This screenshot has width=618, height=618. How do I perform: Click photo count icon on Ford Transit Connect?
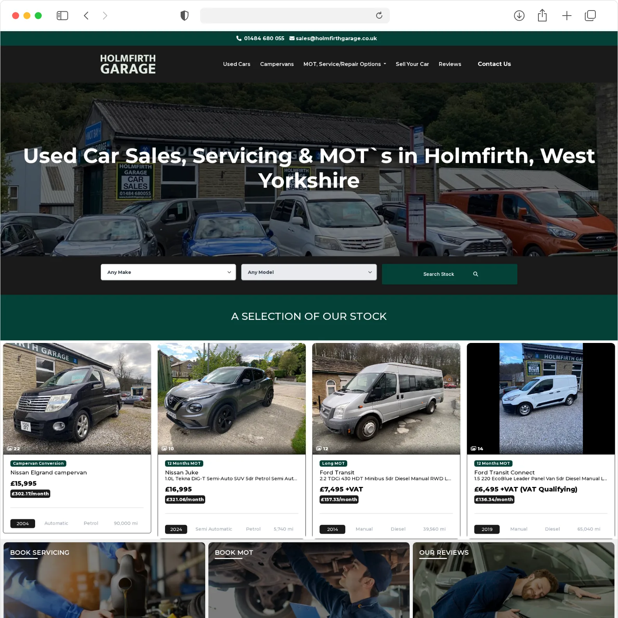coord(473,449)
